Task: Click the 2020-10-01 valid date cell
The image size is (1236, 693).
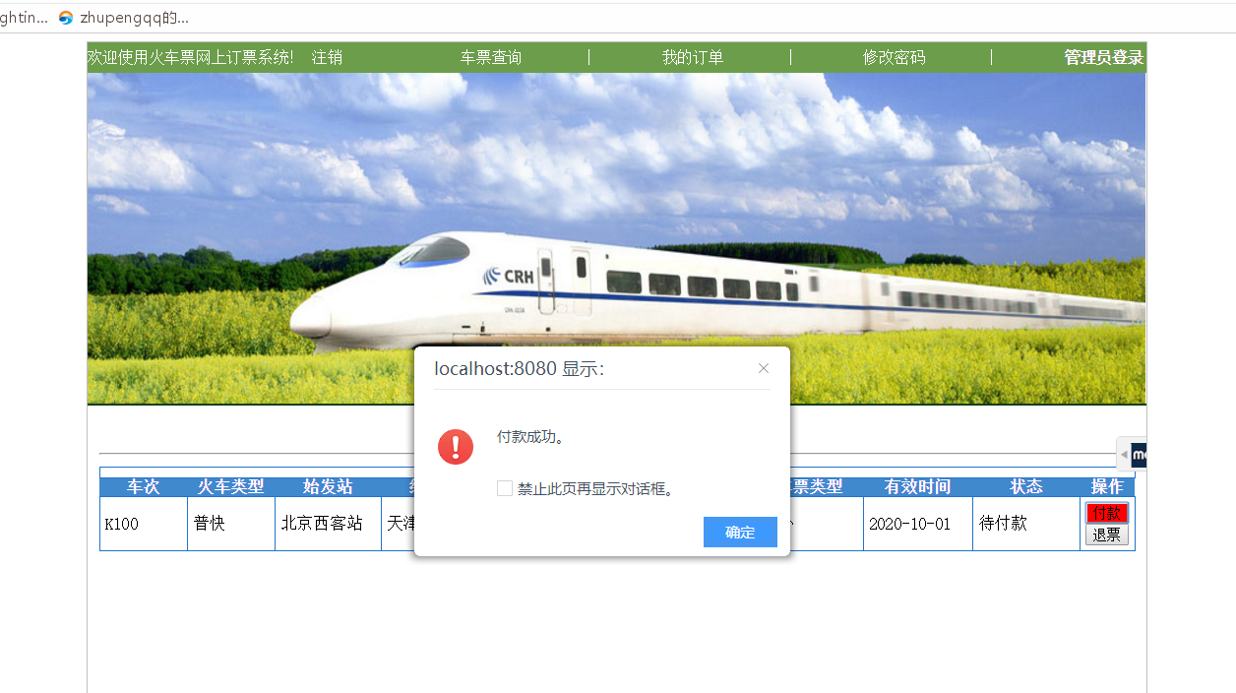Action: 918,524
